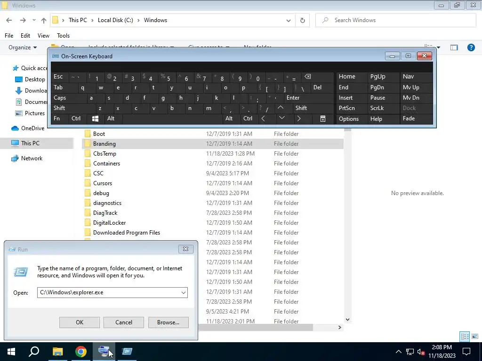Screen dimensions: 482x361
Task: Open the taskbar clock and date
Action: coord(442,352)
